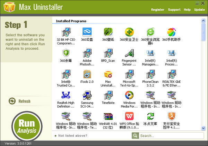Screen dimensions: 208x146
Task: Open the Register menu item
Action: 158,10
